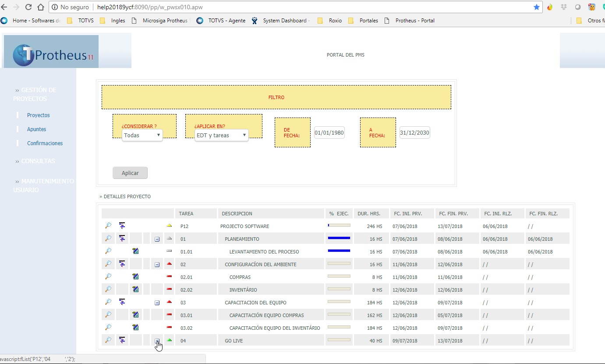The height and width of the screenshot is (364, 605).
Task: Click the magnifier icon in the PLANEAMIENTO row
Action: click(x=108, y=238)
